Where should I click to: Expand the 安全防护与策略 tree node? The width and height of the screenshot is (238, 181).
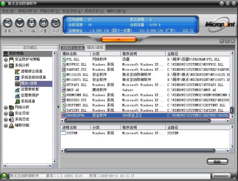[6, 60]
